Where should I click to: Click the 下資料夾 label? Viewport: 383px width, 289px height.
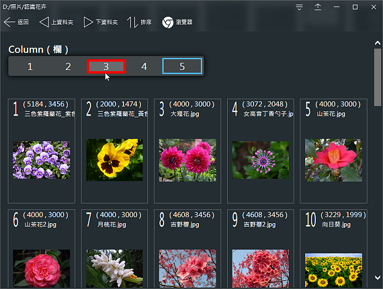(x=107, y=22)
